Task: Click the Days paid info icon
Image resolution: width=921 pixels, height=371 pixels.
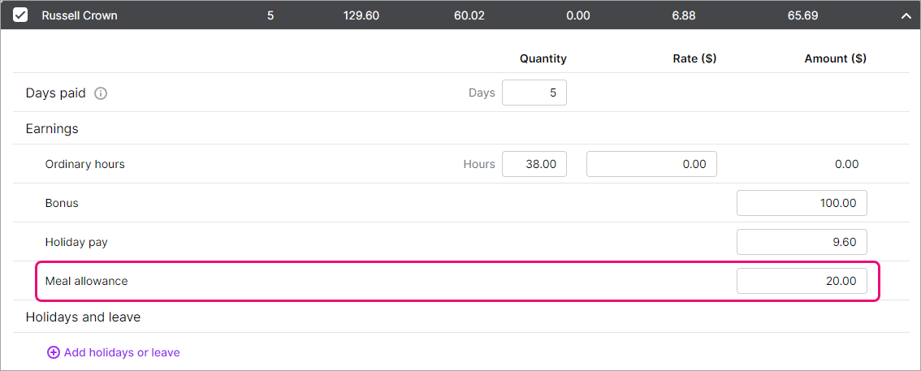Action: coord(101,93)
